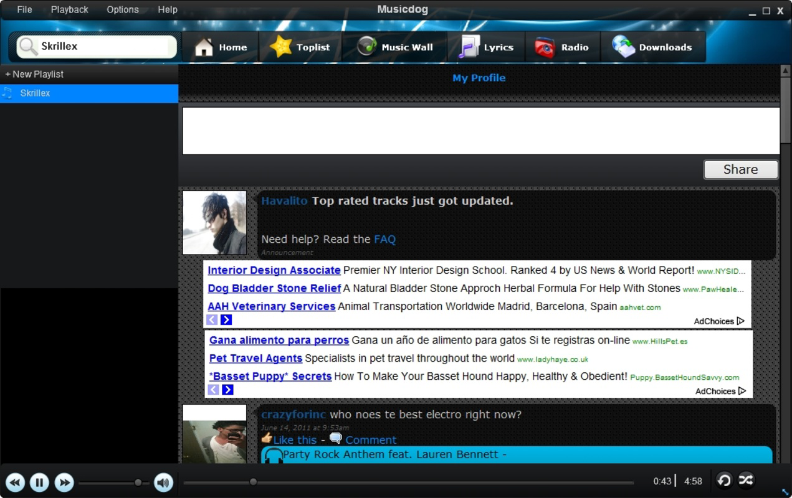Open crazyforinc profile picture
This screenshot has width=792, height=498.
(214, 434)
